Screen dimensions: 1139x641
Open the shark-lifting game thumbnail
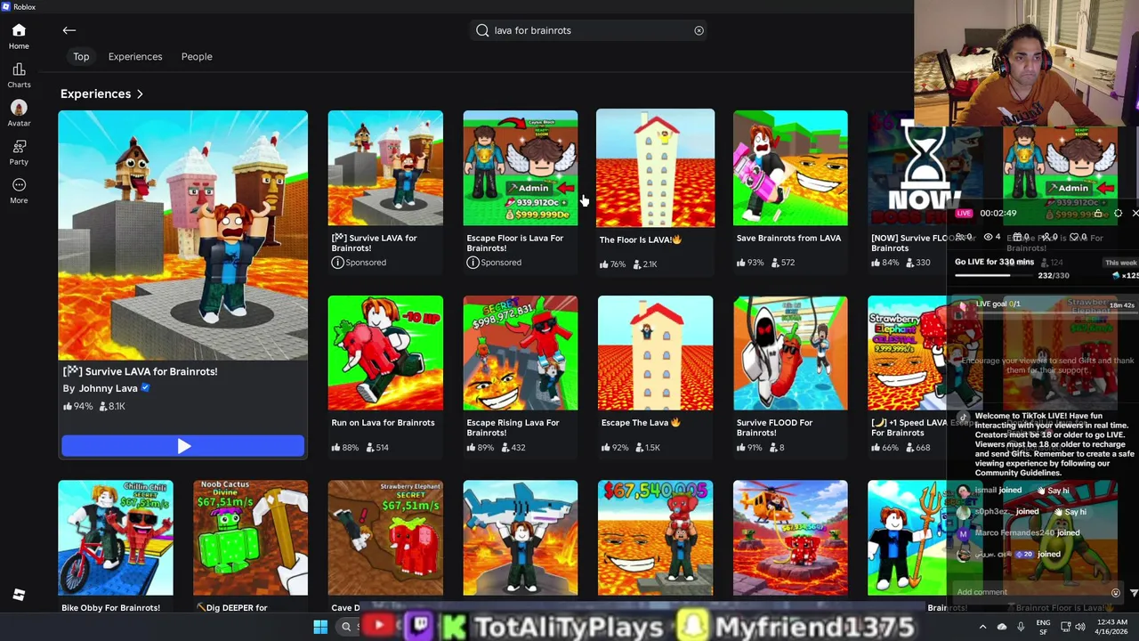click(x=521, y=538)
